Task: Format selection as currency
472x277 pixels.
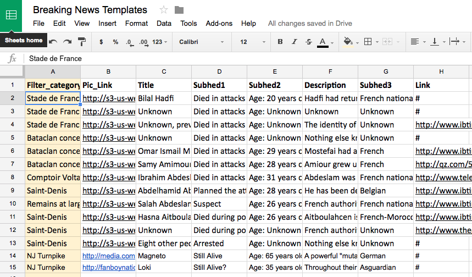Action: (101, 42)
